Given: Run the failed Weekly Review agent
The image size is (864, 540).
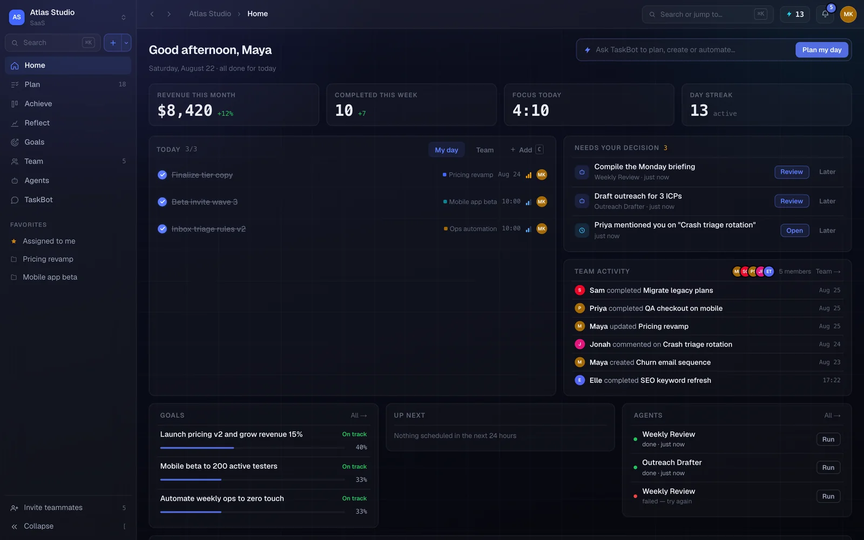Looking at the screenshot, I should 828,496.
